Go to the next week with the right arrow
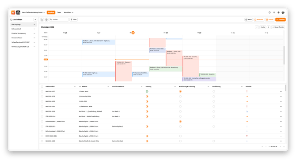Screen dimensions: 296x160 pos(269,27)
